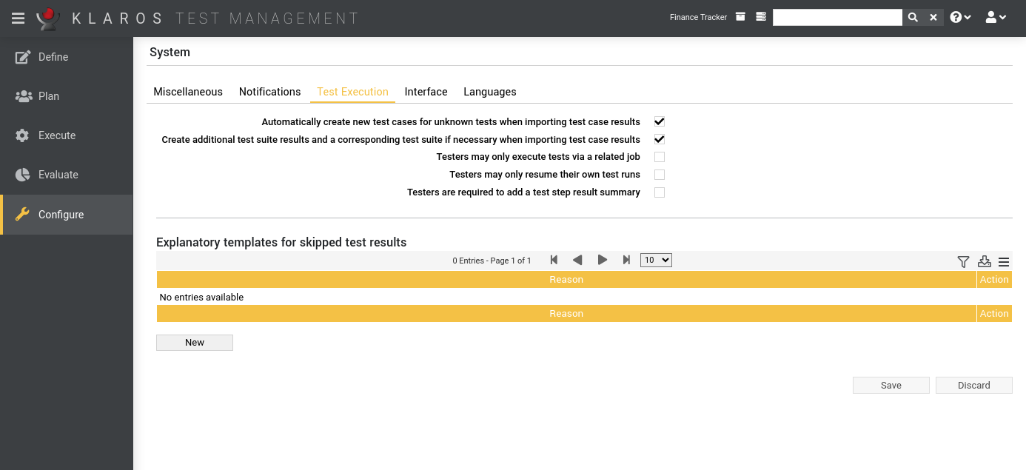1026x470 pixels.
Task: Click the search magnifier icon
Action: coord(912,16)
